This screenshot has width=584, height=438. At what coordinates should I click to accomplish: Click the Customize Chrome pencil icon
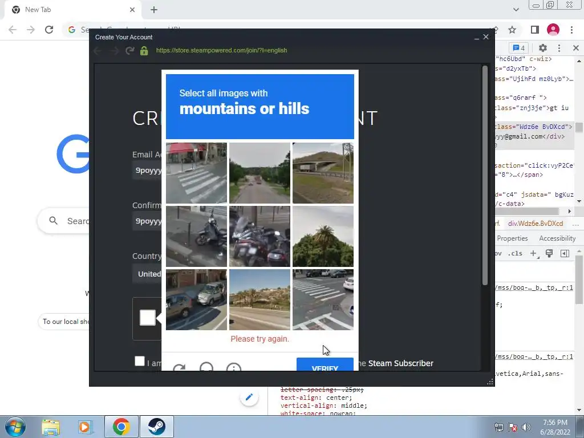(x=249, y=397)
